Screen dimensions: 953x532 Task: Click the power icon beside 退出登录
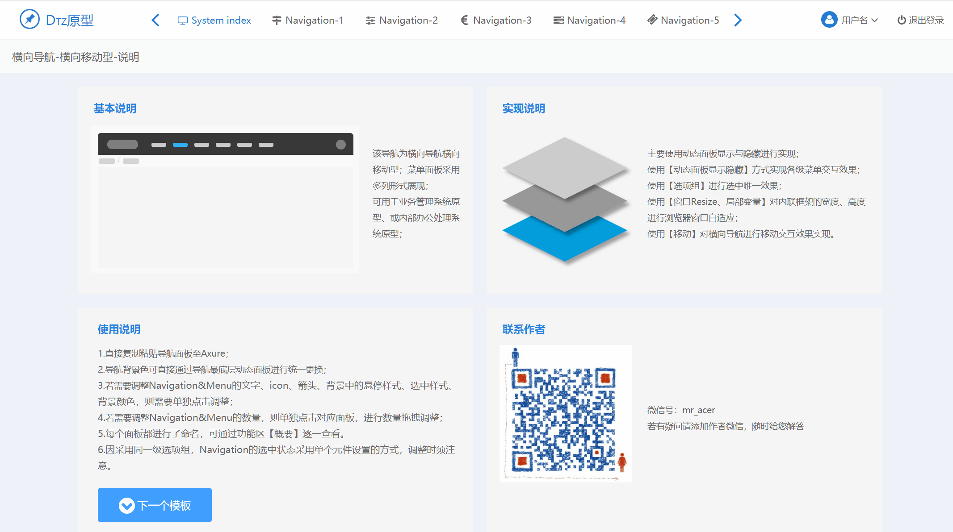(902, 20)
